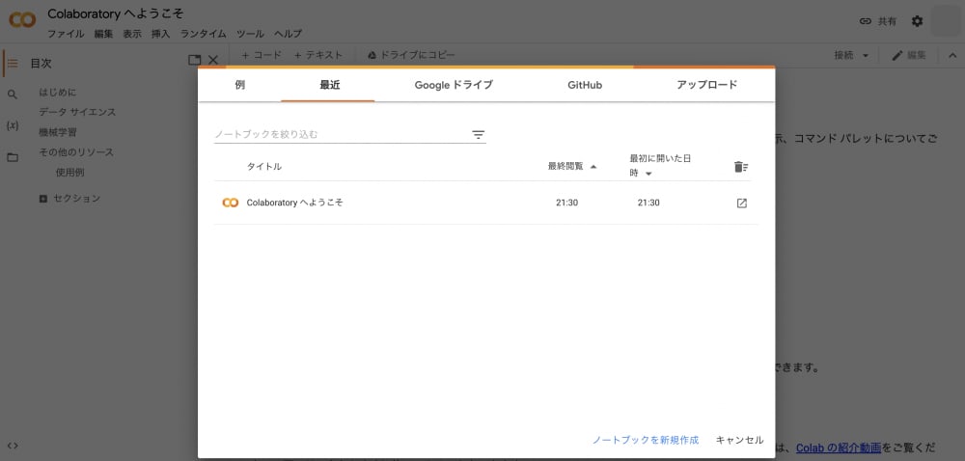This screenshot has width=965, height=461.
Task: Switch to the GitHub tab
Action: (x=585, y=85)
